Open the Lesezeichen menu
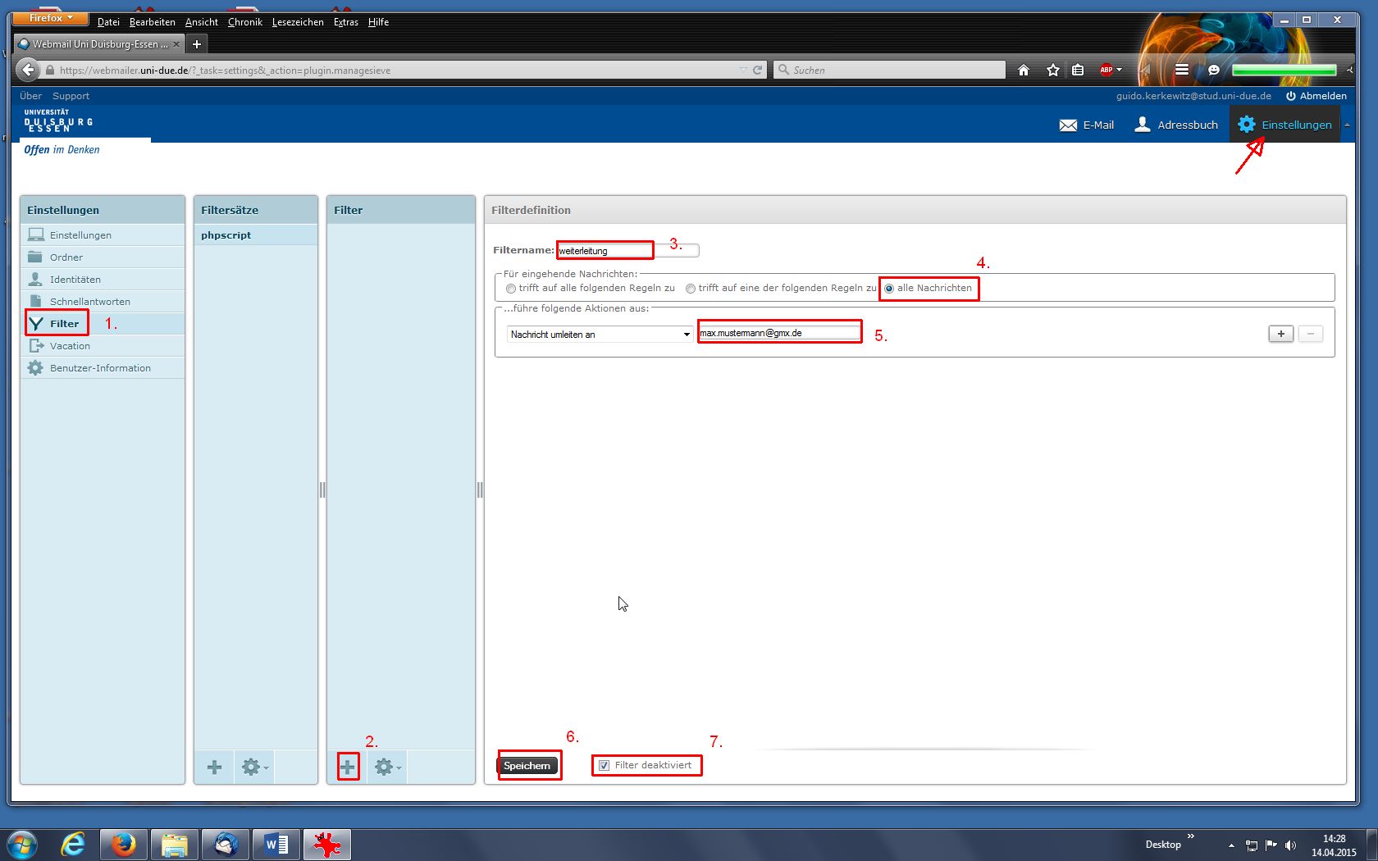 [298, 22]
